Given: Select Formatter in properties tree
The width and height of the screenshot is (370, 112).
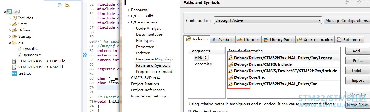Looking at the screenshot, I should point(145,47).
